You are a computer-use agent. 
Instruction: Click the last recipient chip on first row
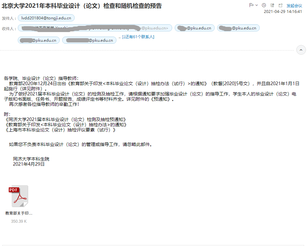tap(238, 28)
